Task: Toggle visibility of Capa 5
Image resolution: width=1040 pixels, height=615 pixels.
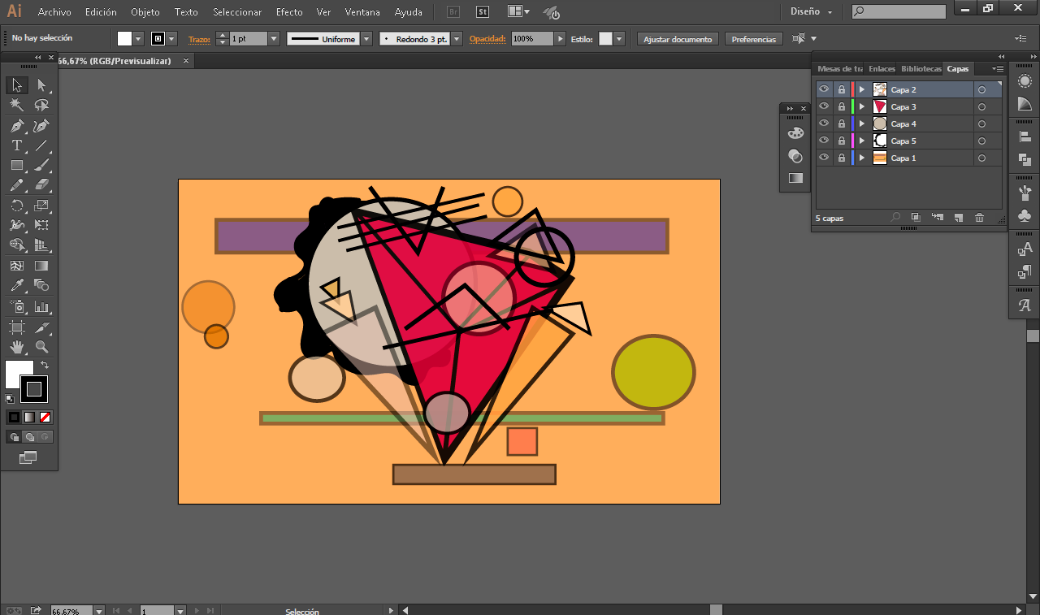Action: (824, 141)
